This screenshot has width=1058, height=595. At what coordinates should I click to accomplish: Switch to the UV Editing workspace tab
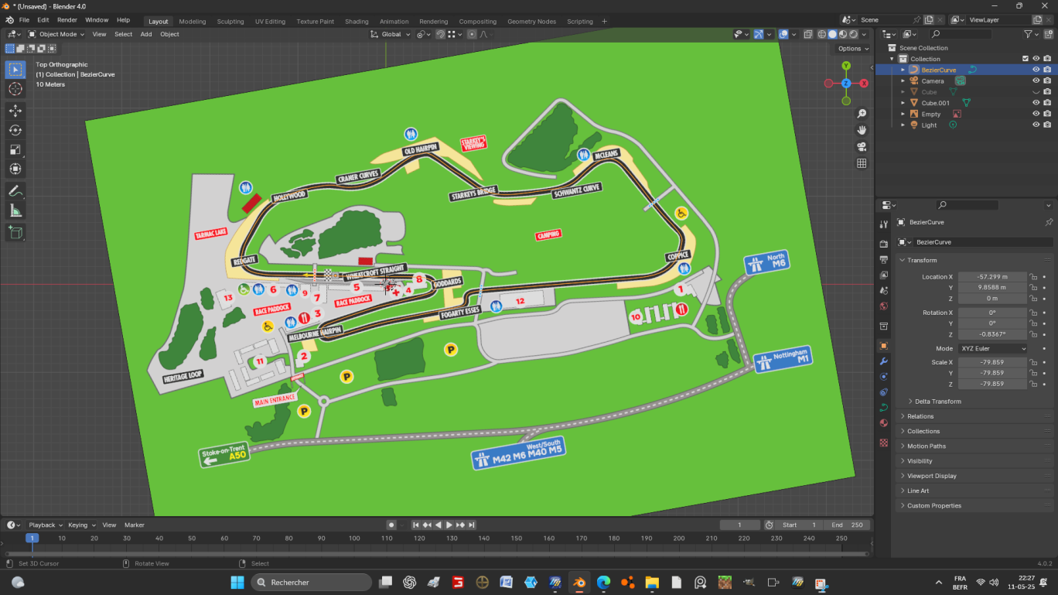(270, 22)
